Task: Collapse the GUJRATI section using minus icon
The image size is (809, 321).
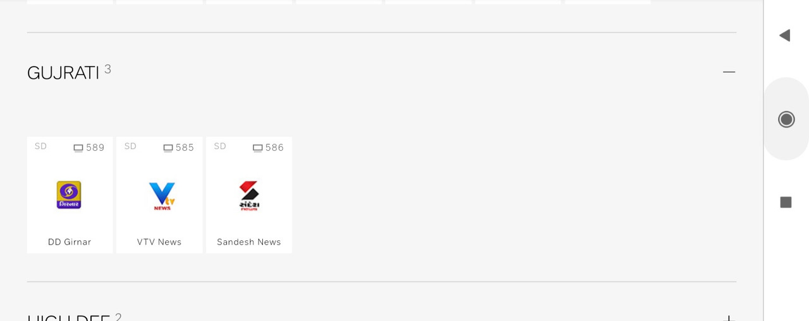Action: click(729, 72)
